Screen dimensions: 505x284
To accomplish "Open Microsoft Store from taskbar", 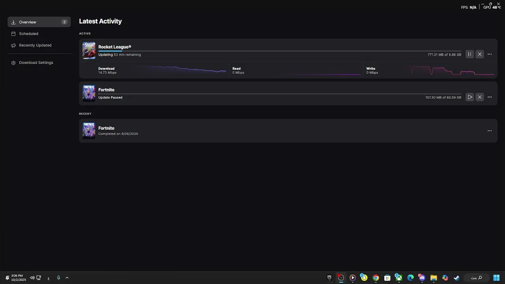I will tap(387, 278).
